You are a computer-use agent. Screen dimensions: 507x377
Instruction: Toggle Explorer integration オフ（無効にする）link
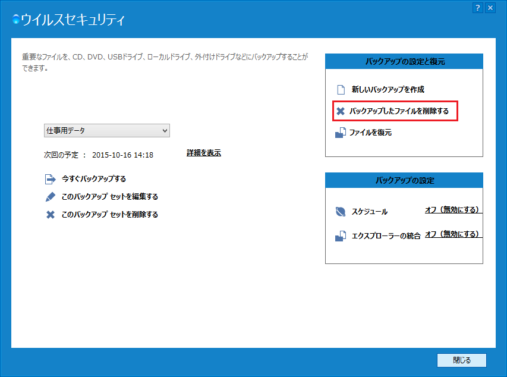[452, 234]
